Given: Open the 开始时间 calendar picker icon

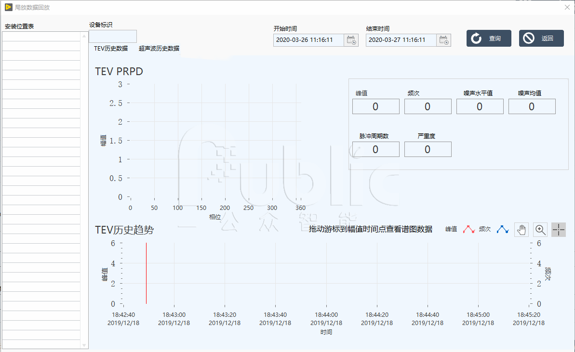Looking at the screenshot, I should point(351,40).
